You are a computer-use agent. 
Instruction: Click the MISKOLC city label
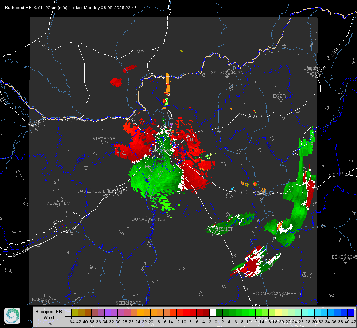[316, 69]
